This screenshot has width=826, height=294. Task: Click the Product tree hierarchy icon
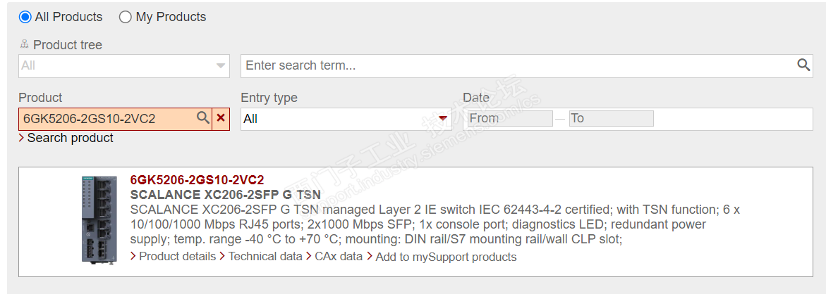pyautogui.click(x=24, y=44)
